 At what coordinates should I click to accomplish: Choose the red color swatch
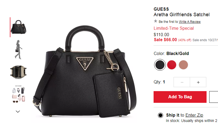coord(172,65)
